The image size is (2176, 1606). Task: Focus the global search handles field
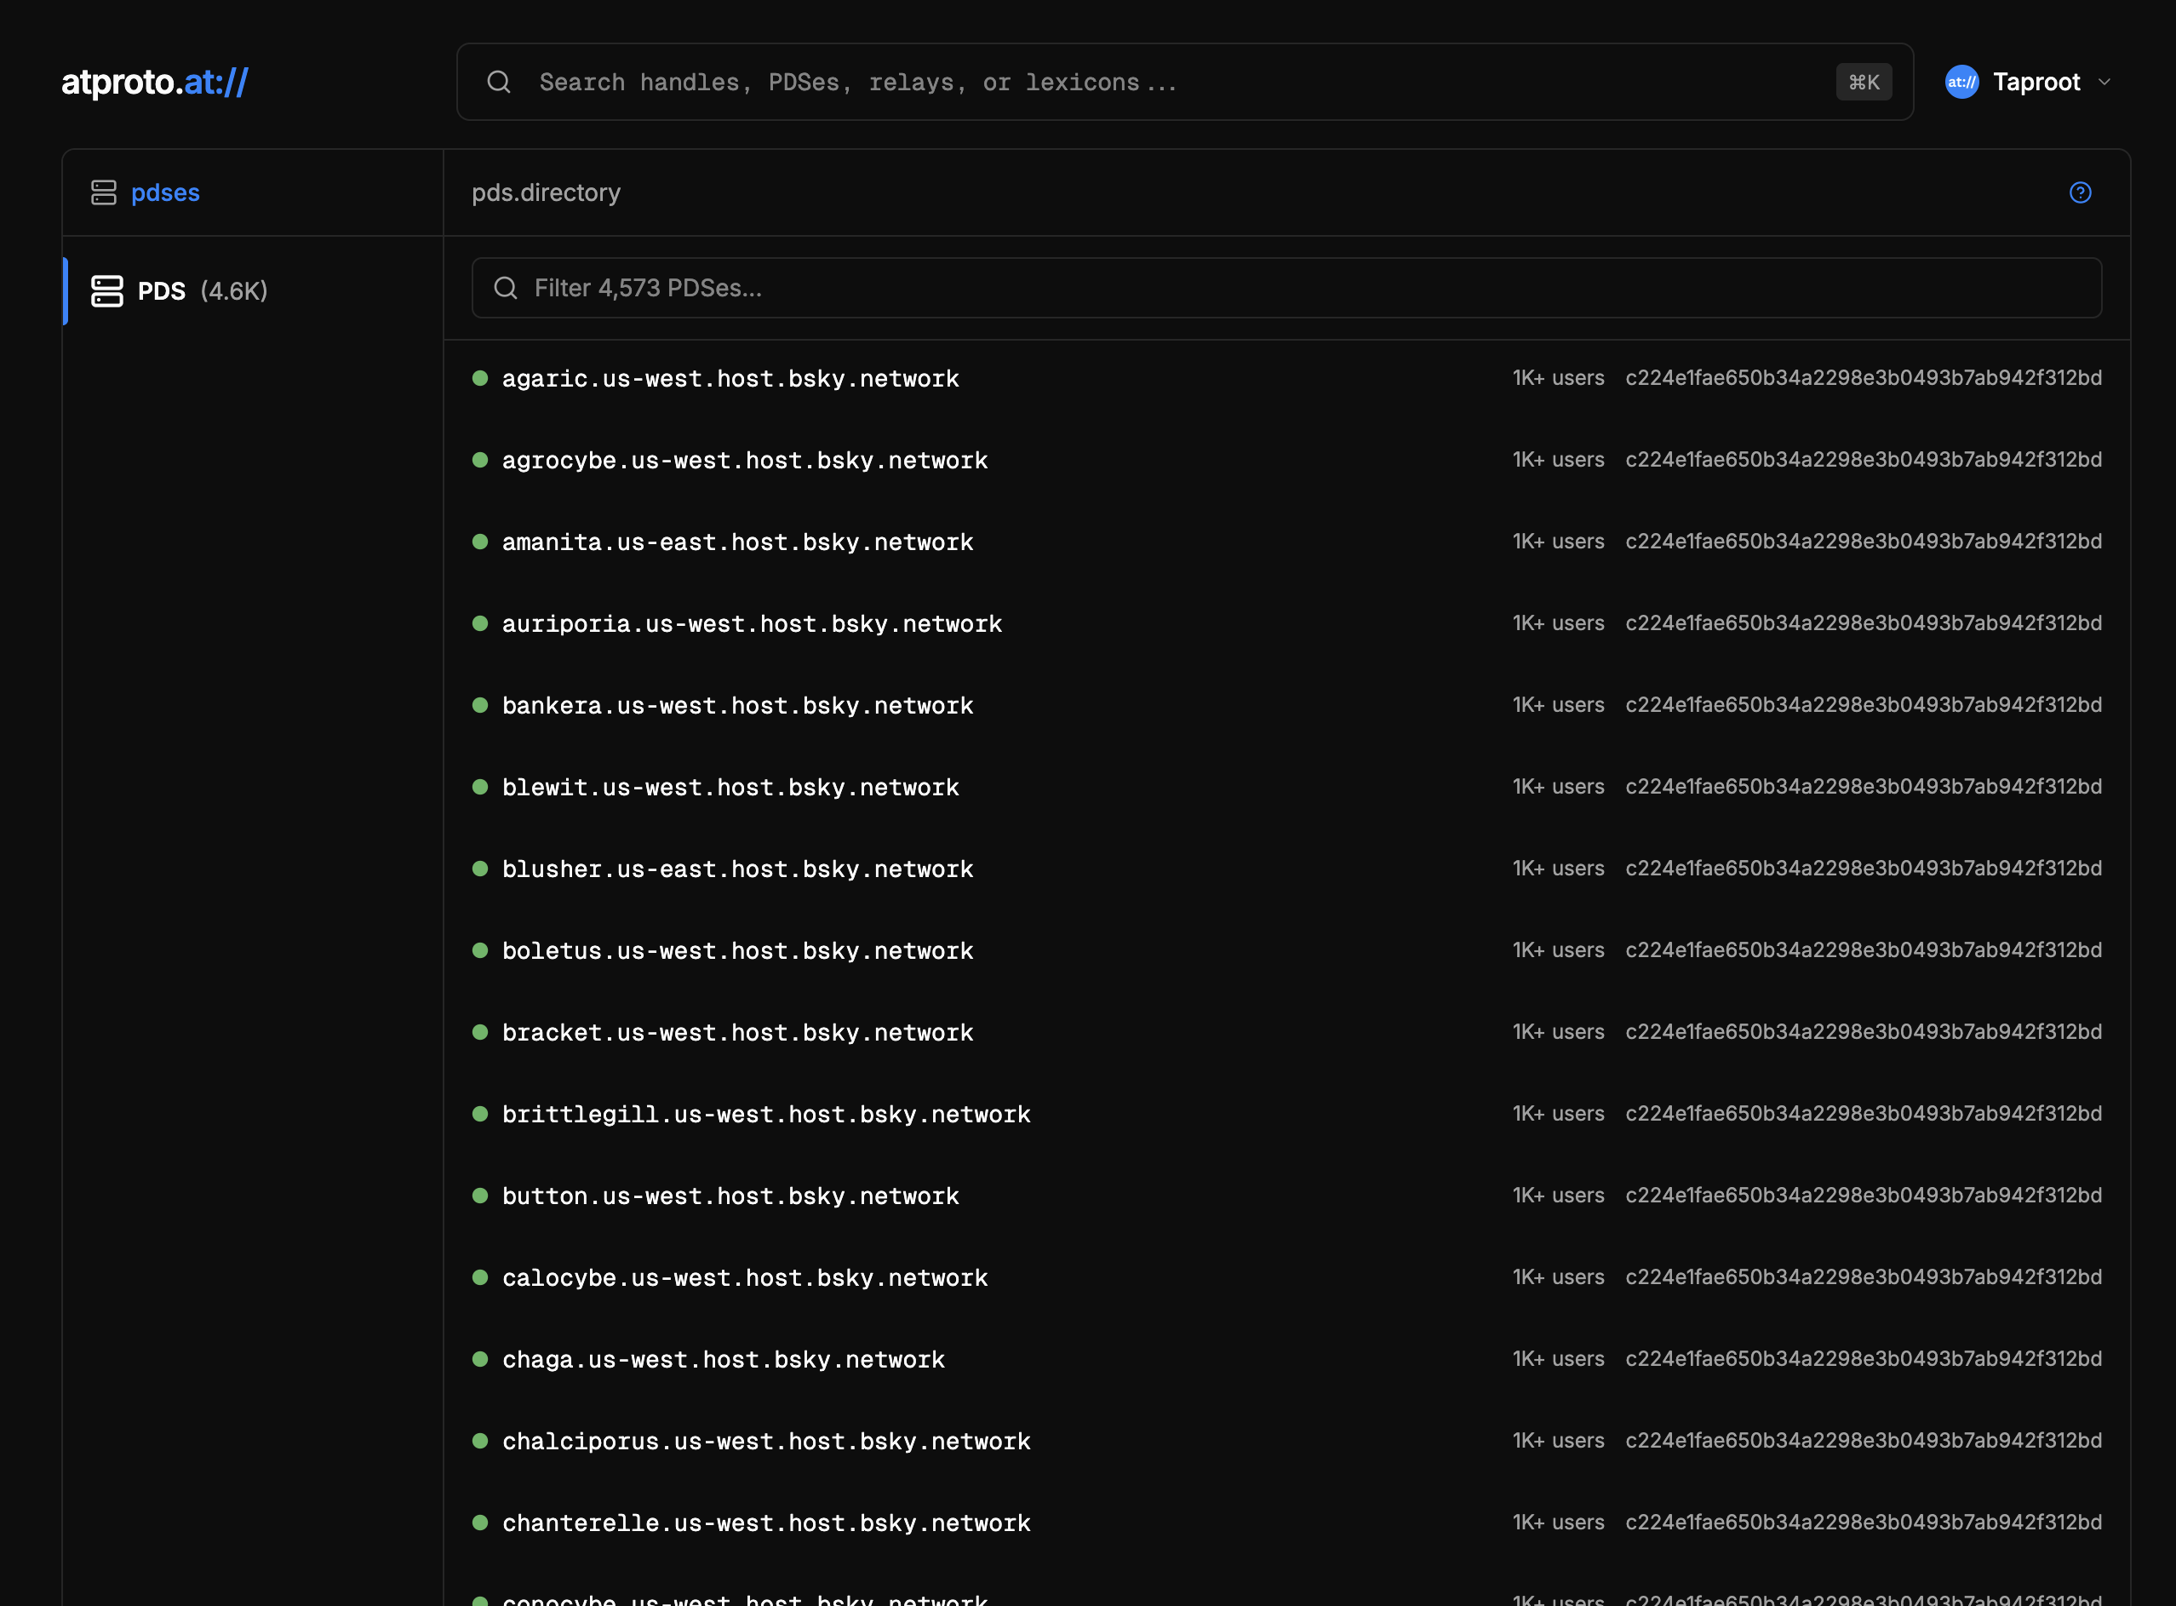[x=1166, y=82]
